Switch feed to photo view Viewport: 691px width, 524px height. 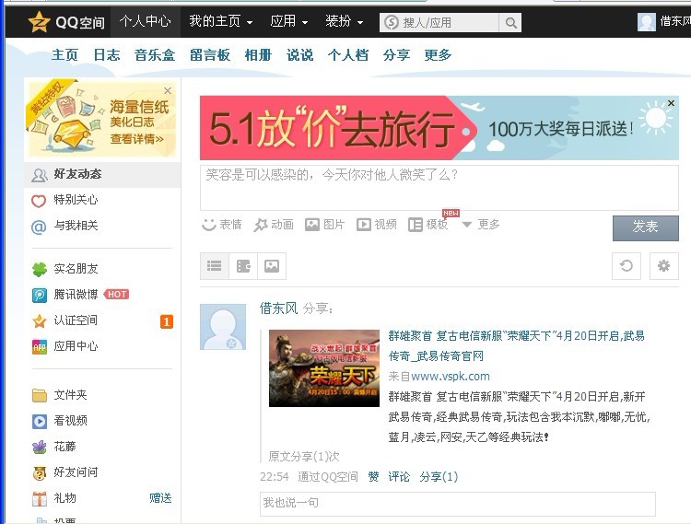pyautogui.click(x=272, y=266)
